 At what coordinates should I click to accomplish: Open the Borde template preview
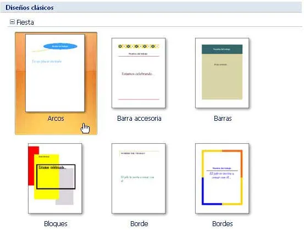point(139,178)
